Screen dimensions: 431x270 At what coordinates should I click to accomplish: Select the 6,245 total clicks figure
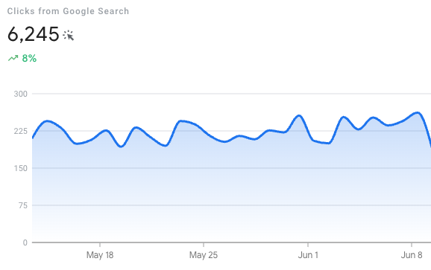coord(34,34)
